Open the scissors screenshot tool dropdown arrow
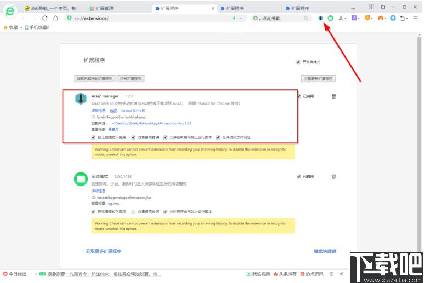The height and width of the screenshot is (283, 424). 346,19
